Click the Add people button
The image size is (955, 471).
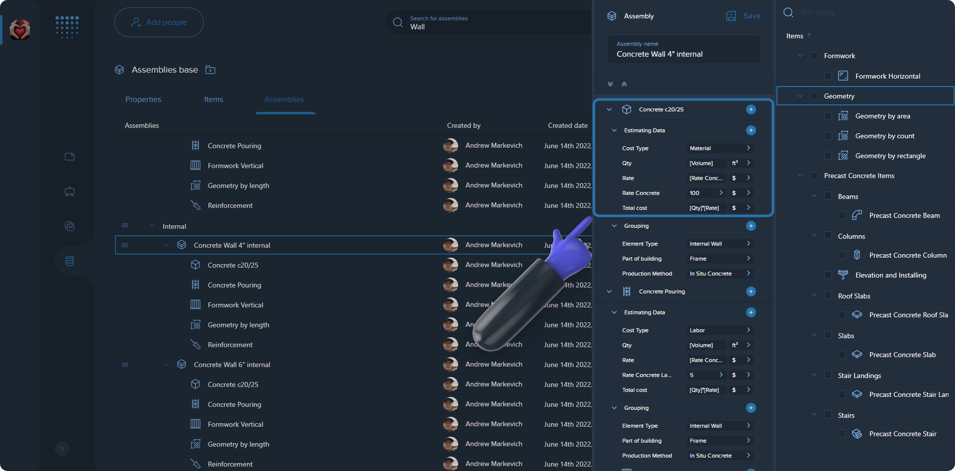(x=159, y=22)
